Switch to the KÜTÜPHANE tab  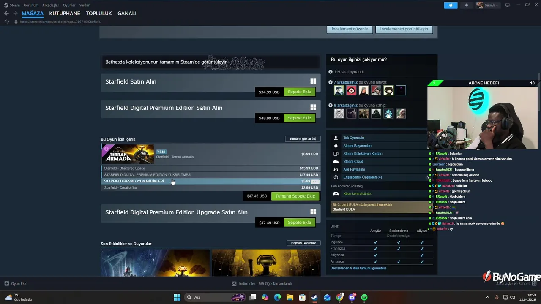pyautogui.click(x=65, y=14)
